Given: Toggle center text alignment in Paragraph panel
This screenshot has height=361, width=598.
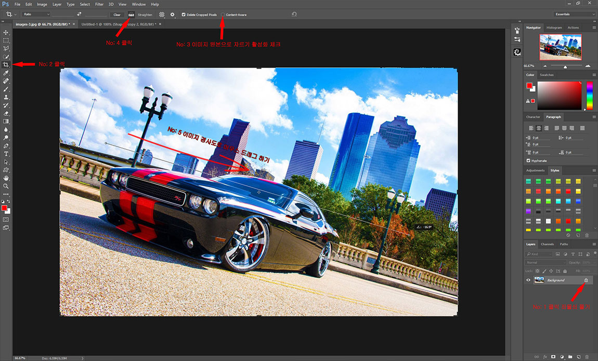Looking at the screenshot, I should point(539,128).
